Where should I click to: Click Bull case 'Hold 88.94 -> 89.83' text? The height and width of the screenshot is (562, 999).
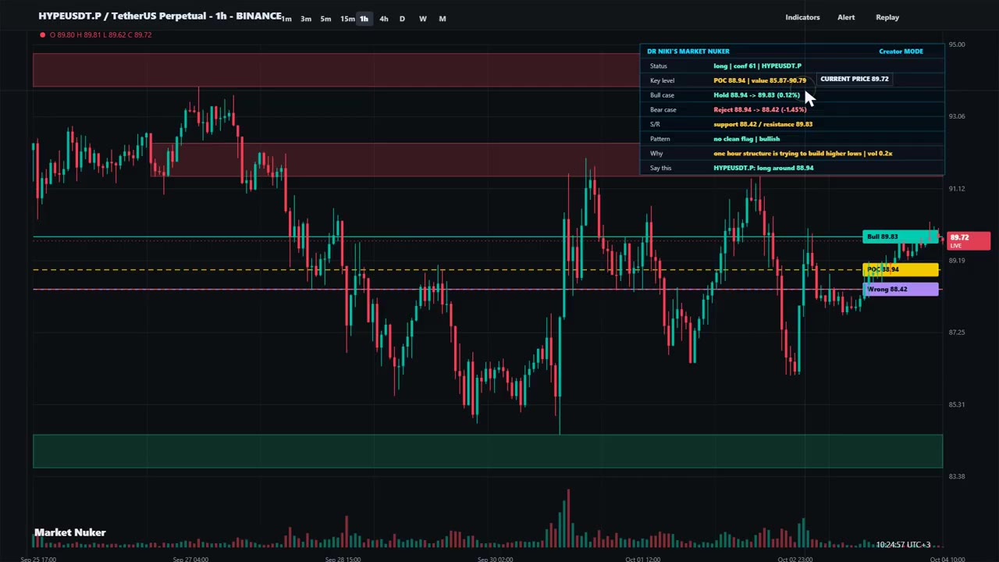coord(756,95)
